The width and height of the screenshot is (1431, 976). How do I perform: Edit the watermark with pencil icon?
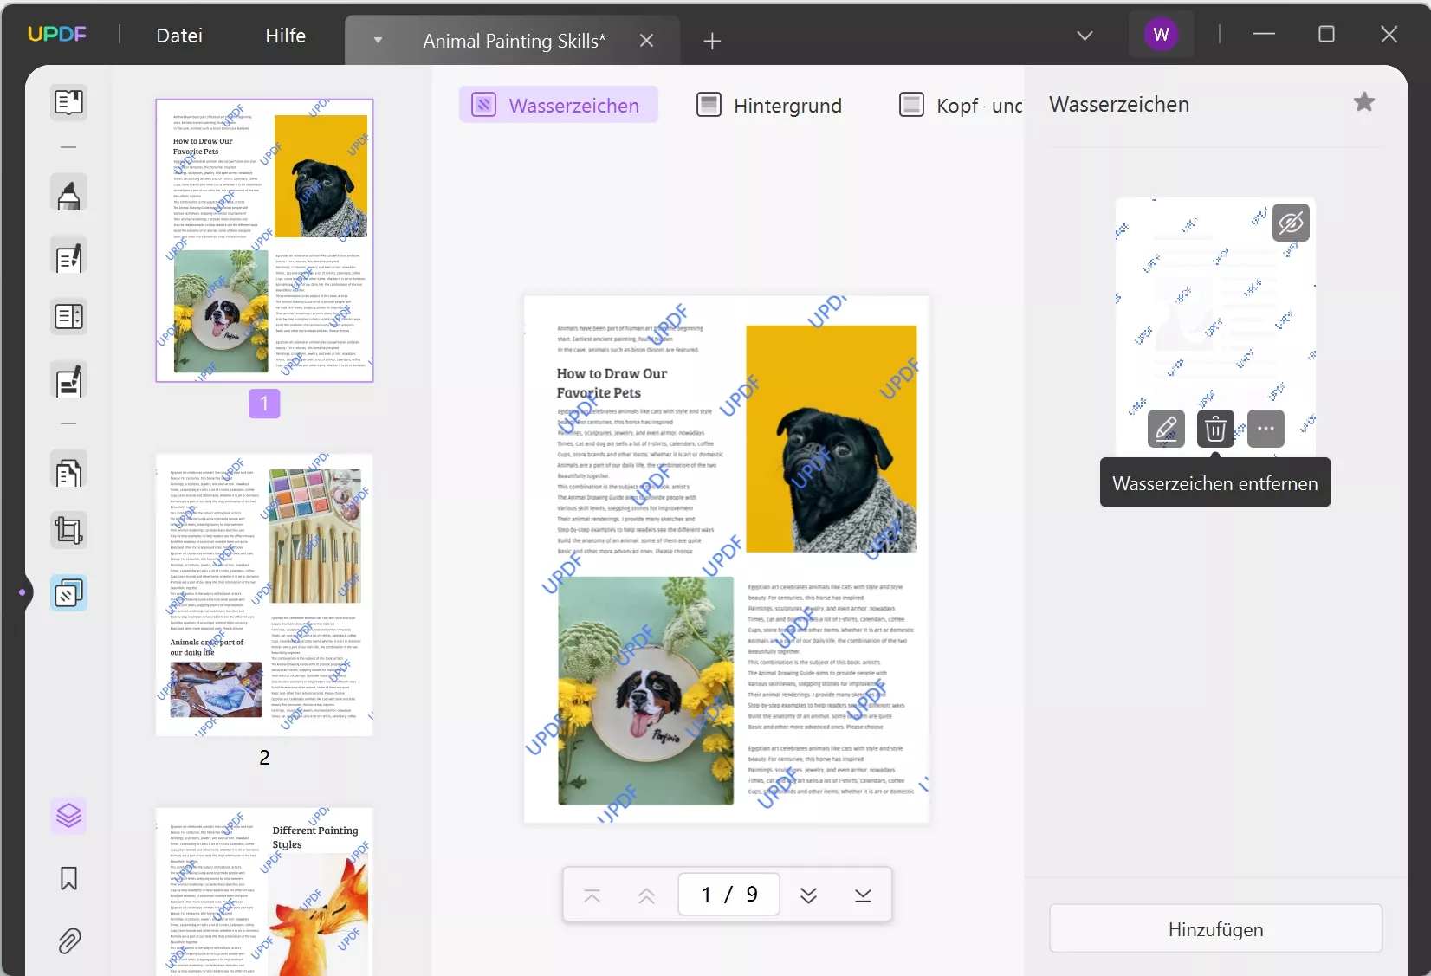(x=1166, y=429)
